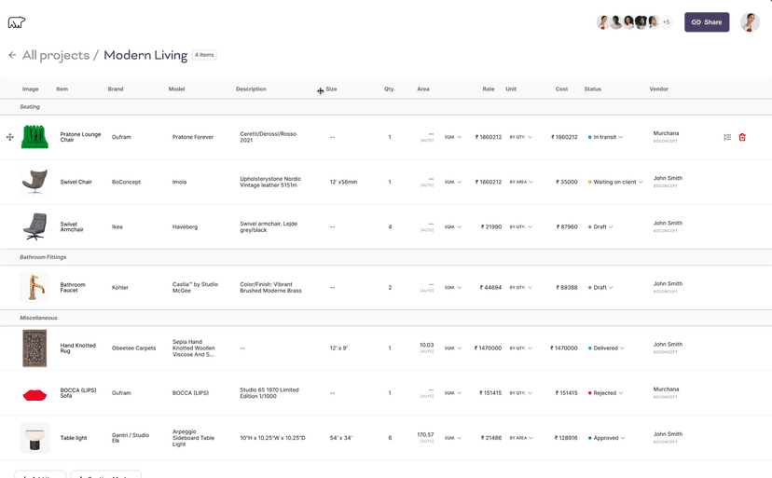
Task: Open Draft status for Swivel Armchair
Action: pos(600,227)
